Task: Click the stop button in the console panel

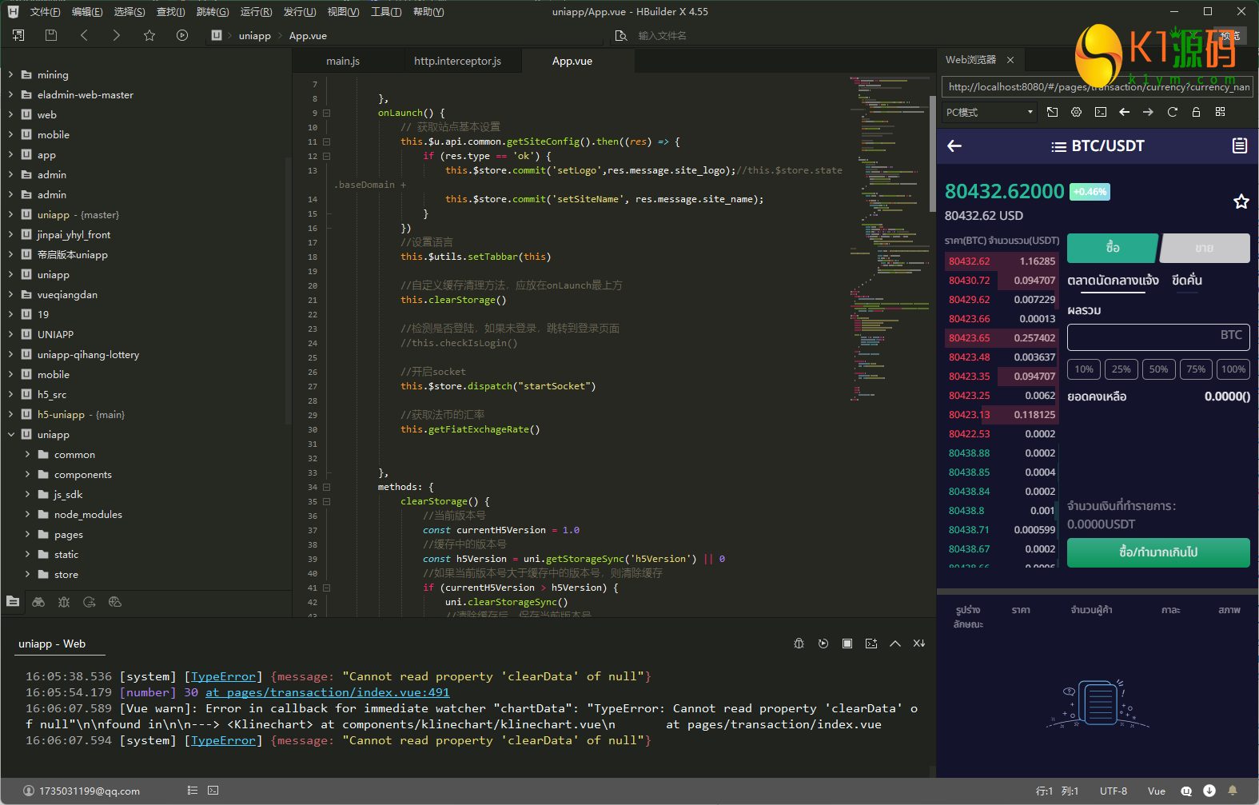Action: tap(847, 644)
